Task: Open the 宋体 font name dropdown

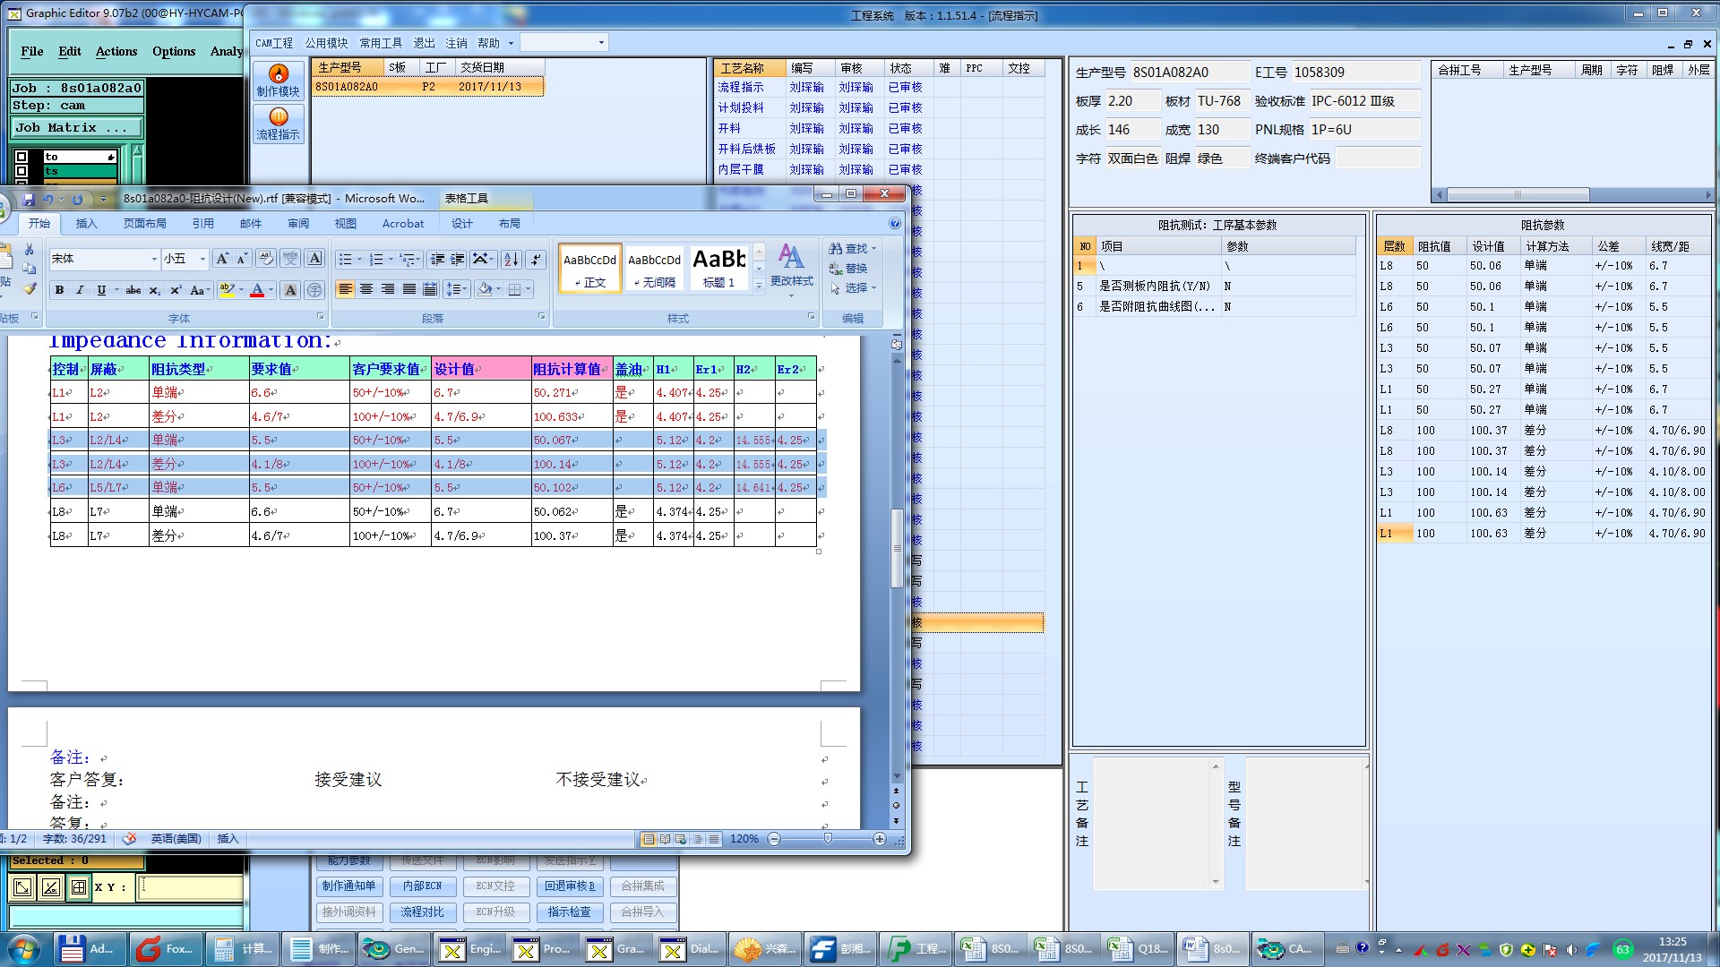Action: pyautogui.click(x=154, y=260)
